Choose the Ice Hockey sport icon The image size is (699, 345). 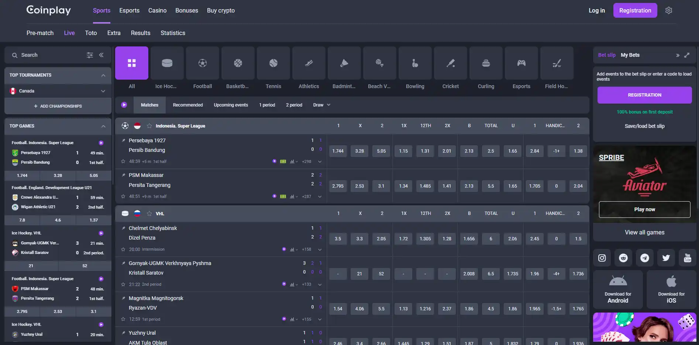point(167,63)
